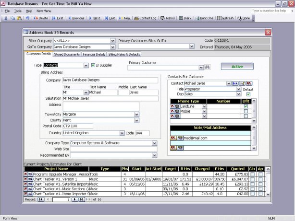
Task: Open the ToDo's list from toolbar
Action: 167,18
